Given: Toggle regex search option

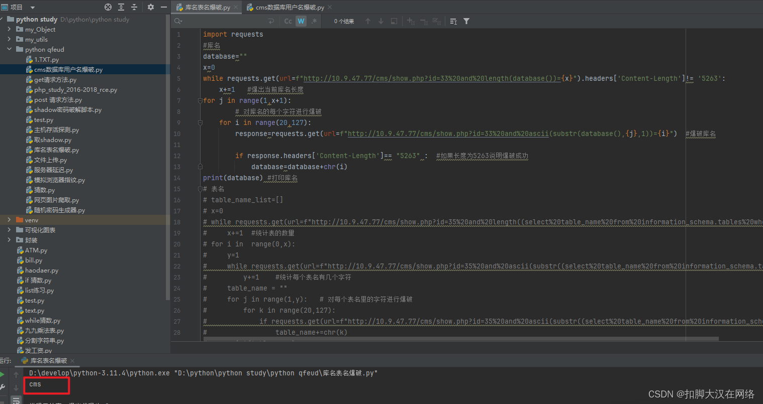Looking at the screenshot, I should click(x=314, y=21).
